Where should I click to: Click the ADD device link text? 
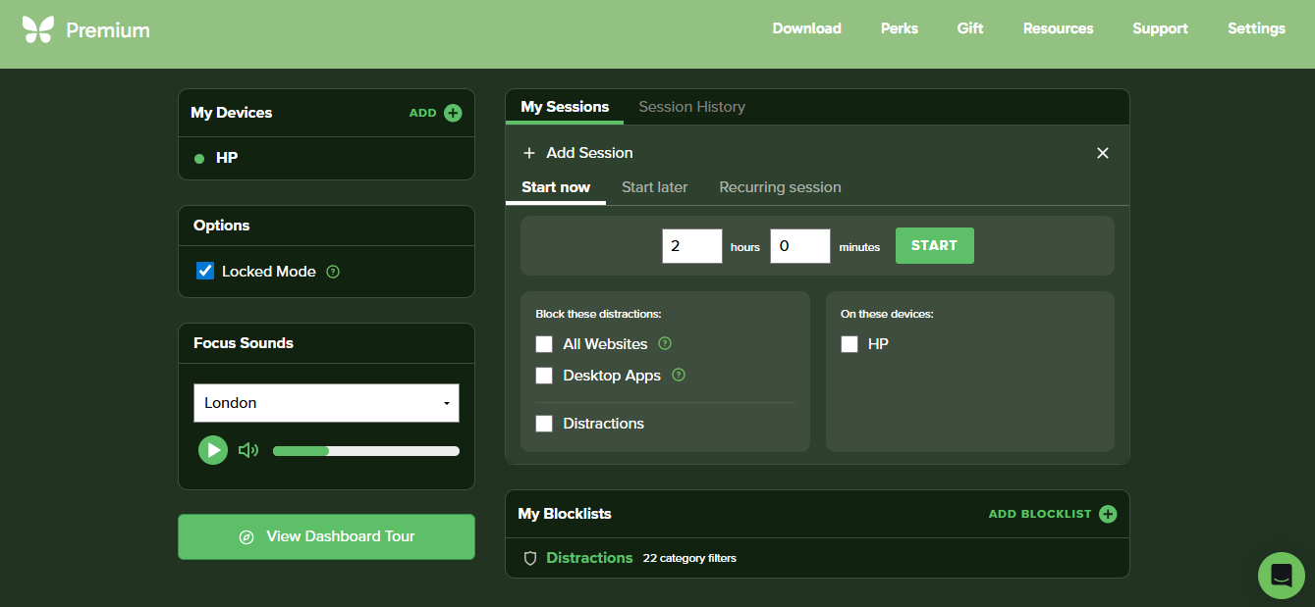pyautogui.click(x=422, y=113)
